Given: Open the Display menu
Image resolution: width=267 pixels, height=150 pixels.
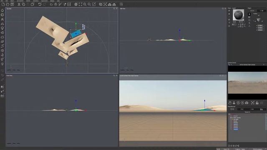Looking at the screenshot, I should [52, 1].
